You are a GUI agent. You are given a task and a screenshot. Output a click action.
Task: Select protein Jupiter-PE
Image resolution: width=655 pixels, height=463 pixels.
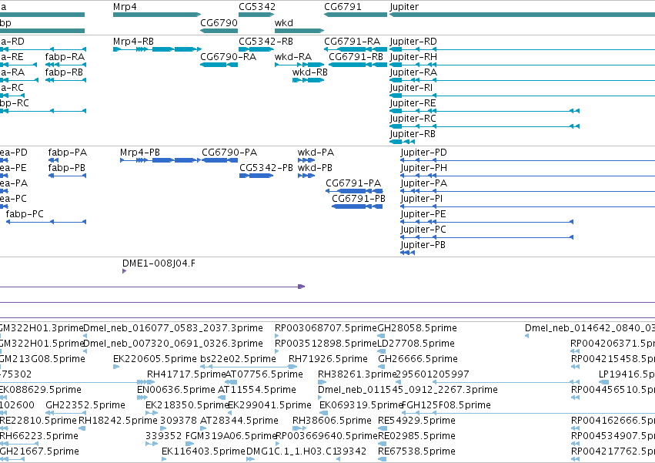(423, 214)
